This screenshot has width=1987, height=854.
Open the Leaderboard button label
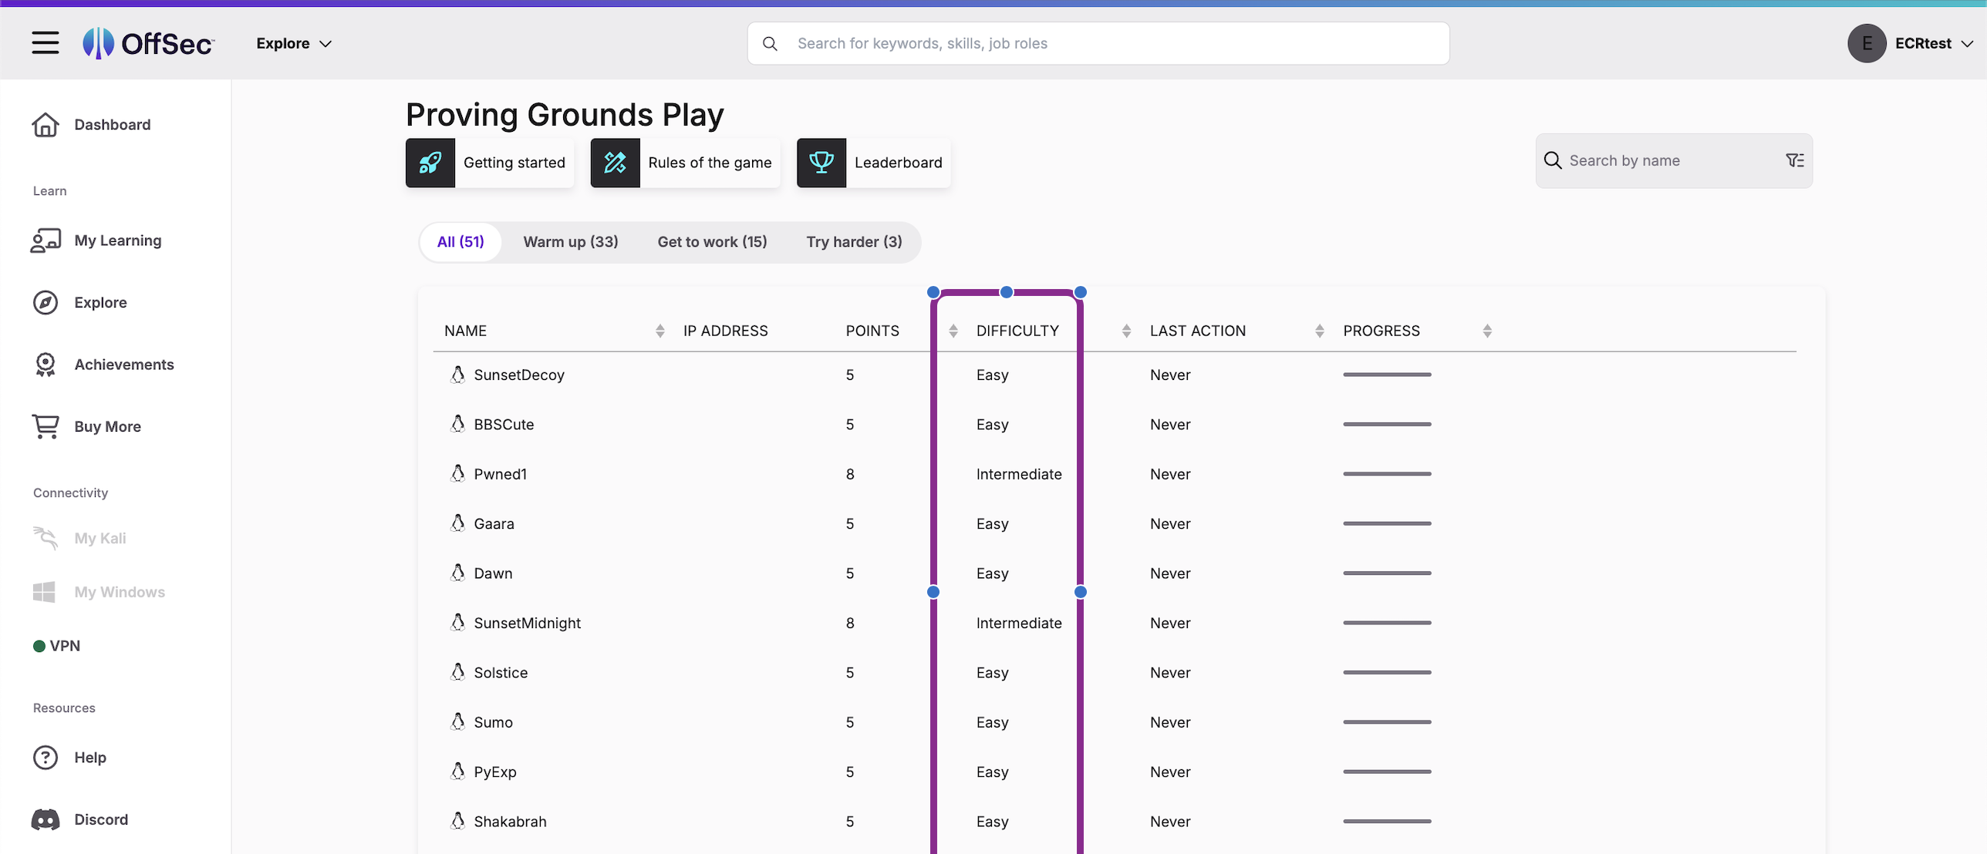(898, 163)
